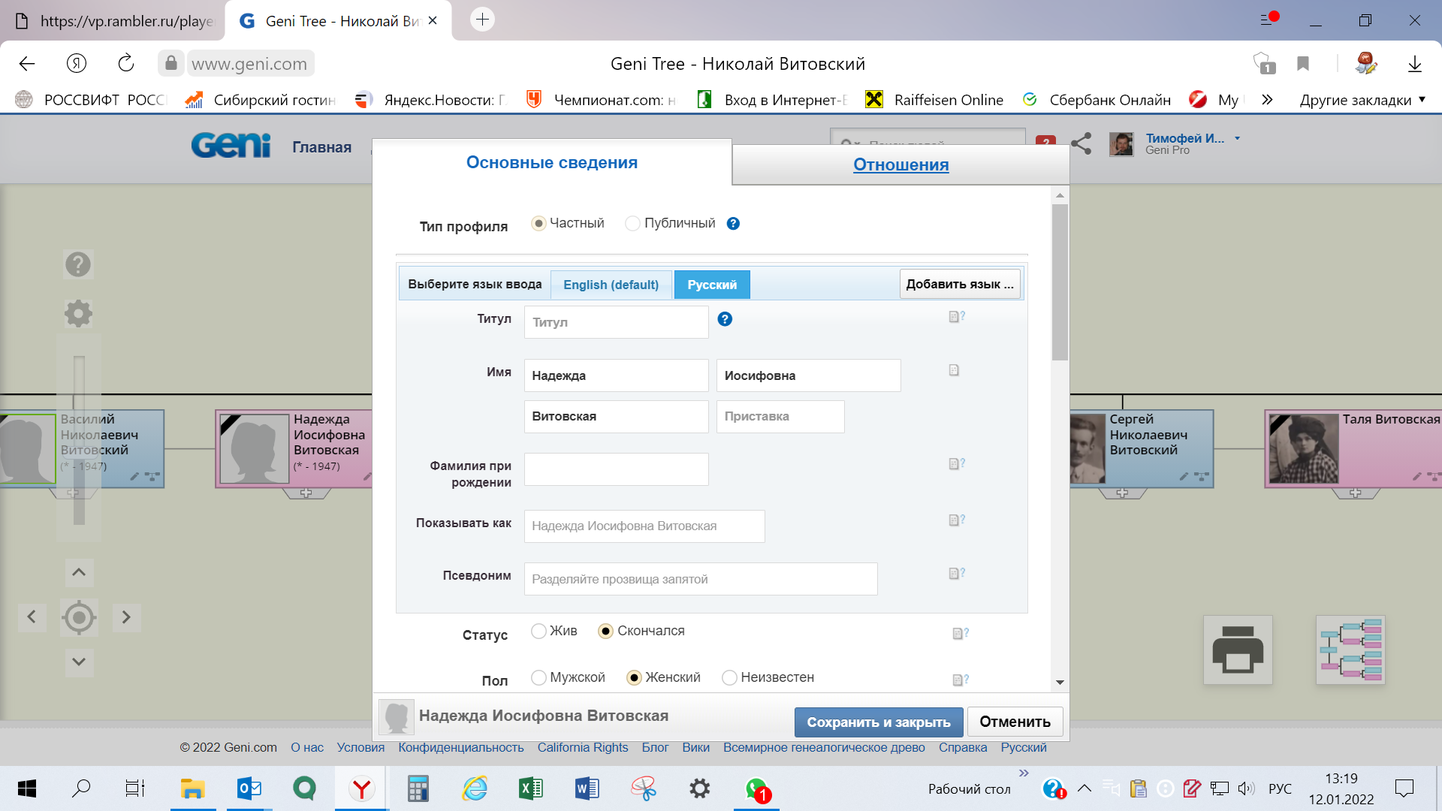Click Сохранить и закрыть button

(x=878, y=722)
